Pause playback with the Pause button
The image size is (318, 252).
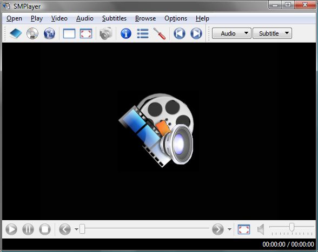pos(28,229)
